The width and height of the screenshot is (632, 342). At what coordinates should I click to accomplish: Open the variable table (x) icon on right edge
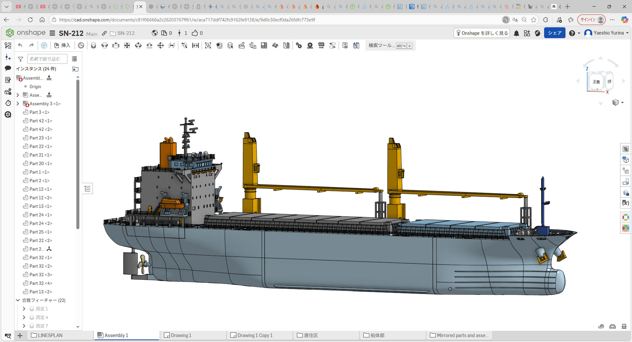(625, 203)
